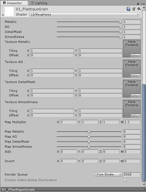Viewport: 146px width, 192px height.
Task: Open the material preset selector icon
Action: click(134, 9)
